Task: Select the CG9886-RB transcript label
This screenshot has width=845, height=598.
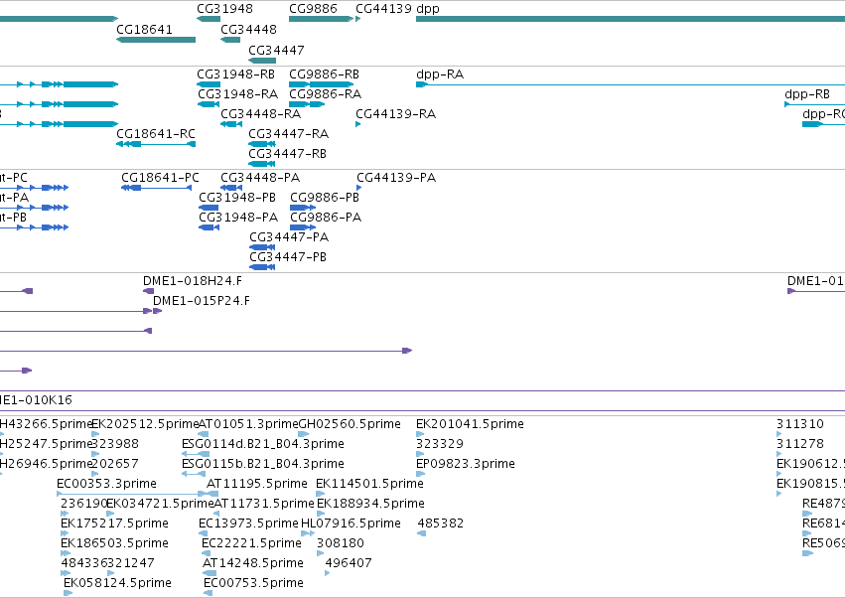Action: pos(324,74)
